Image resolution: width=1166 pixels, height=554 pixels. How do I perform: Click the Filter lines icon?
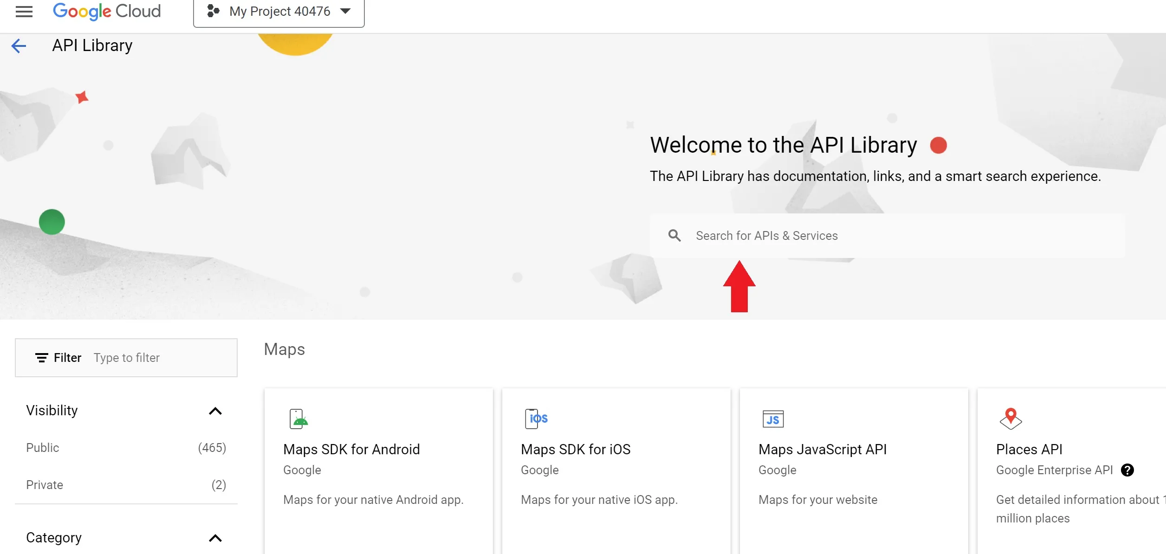click(42, 358)
